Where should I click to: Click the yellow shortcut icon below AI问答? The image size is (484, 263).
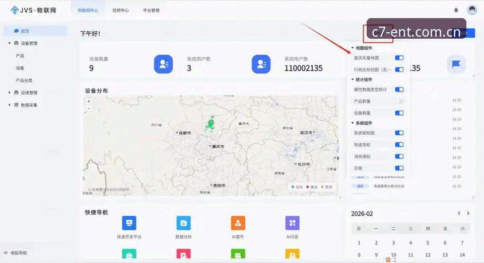tap(292, 254)
